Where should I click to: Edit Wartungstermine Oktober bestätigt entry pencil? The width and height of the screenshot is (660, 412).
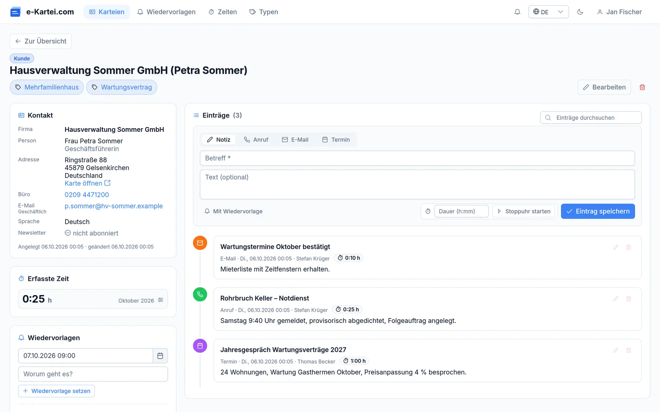coord(616,247)
